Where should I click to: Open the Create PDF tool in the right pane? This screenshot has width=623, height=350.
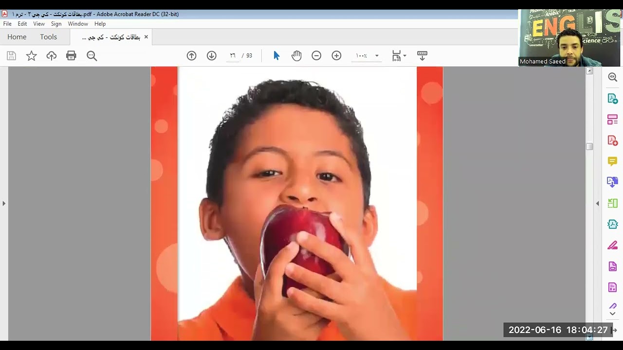[x=613, y=140]
